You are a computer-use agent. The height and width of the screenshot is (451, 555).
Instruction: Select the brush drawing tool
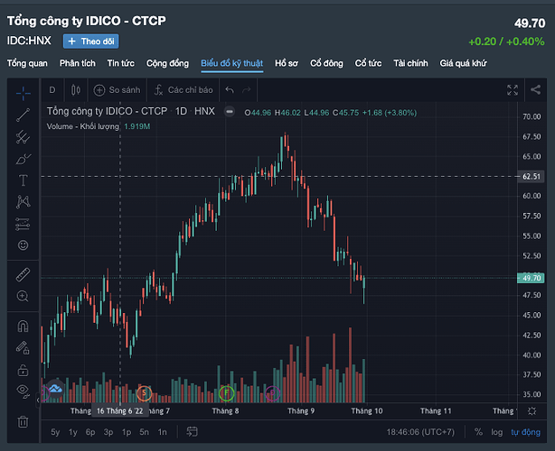coord(23,159)
